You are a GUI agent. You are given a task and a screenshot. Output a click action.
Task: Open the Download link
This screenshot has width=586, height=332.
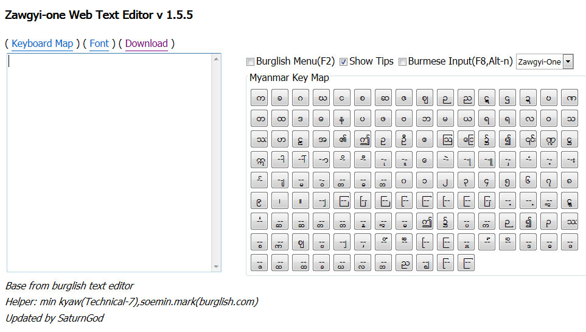pyautogui.click(x=147, y=44)
